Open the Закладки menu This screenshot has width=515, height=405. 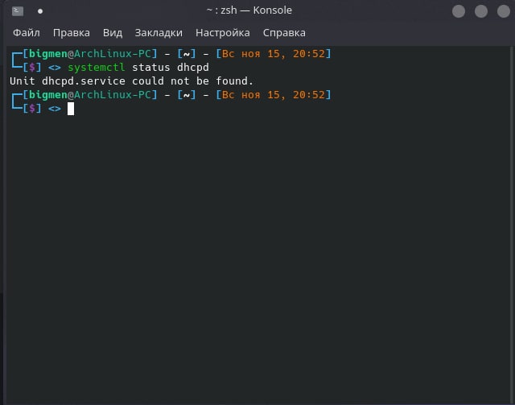pos(159,33)
